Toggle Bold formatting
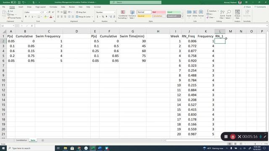The width and height of the screenshot is (269, 151). pyautogui.click(x=26, y=17)
